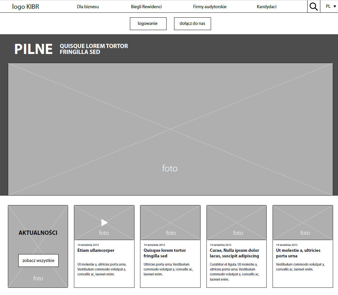Open the PL language dropdown
Screen dimensions: 338x295
coord(331,7)
